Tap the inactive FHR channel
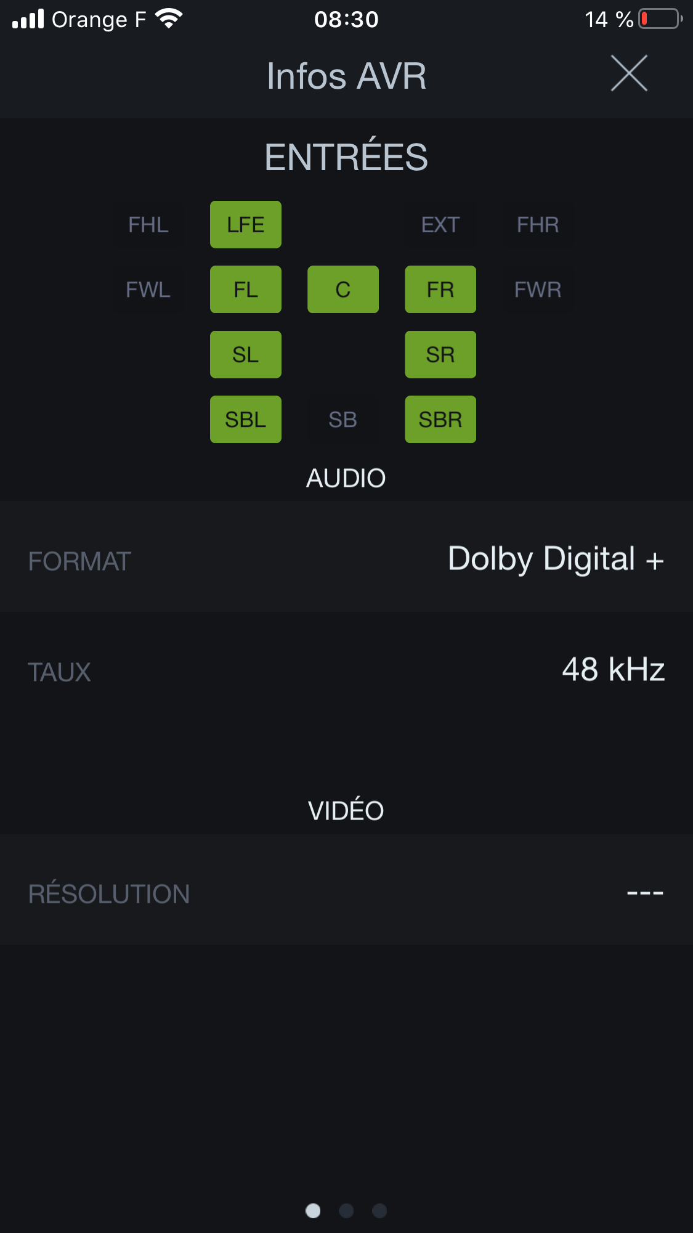The width and height of the screenshot is (693, 1233). [538, 225]
